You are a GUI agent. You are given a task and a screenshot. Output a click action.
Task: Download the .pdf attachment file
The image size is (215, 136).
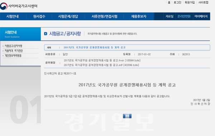(101, 65)
